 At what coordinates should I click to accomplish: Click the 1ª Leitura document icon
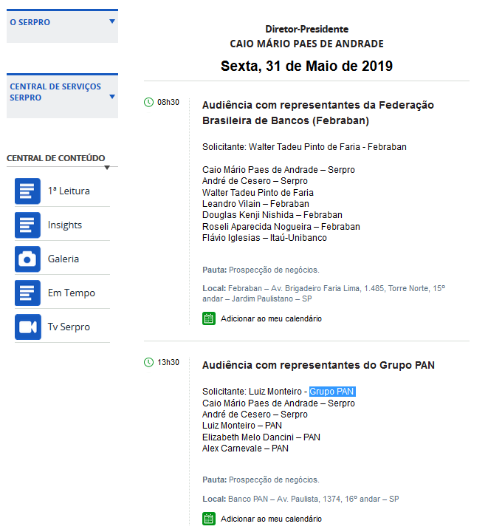click(x=27, y=191)
